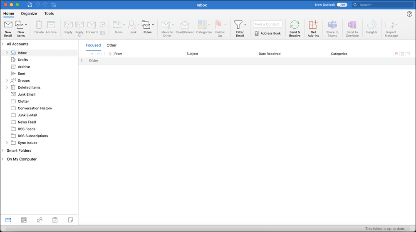Open the Address Book
The height and width of the screenshot is (232, 416).
(267, 33)
